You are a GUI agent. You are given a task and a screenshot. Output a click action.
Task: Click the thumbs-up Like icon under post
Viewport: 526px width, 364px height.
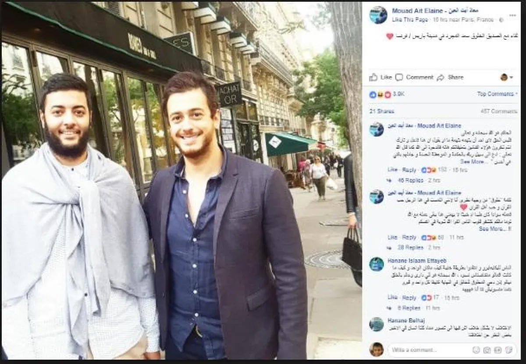[x=373, y=77]
